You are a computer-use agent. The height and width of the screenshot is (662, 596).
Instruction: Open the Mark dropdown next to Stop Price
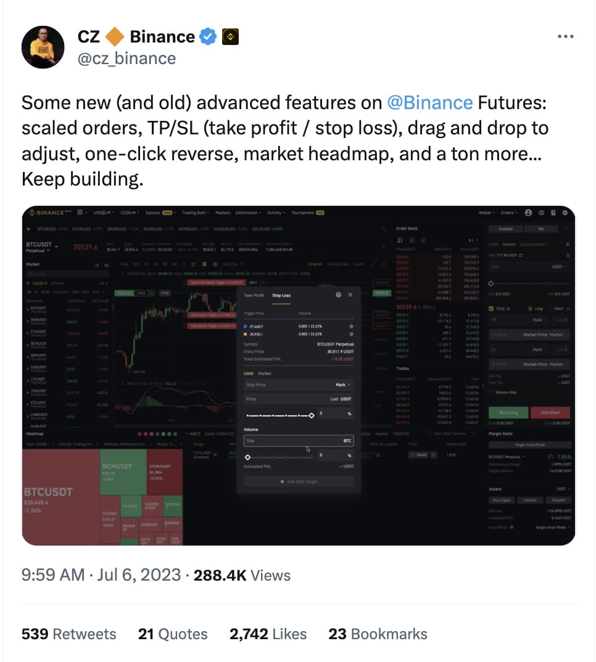coord(343,385)
